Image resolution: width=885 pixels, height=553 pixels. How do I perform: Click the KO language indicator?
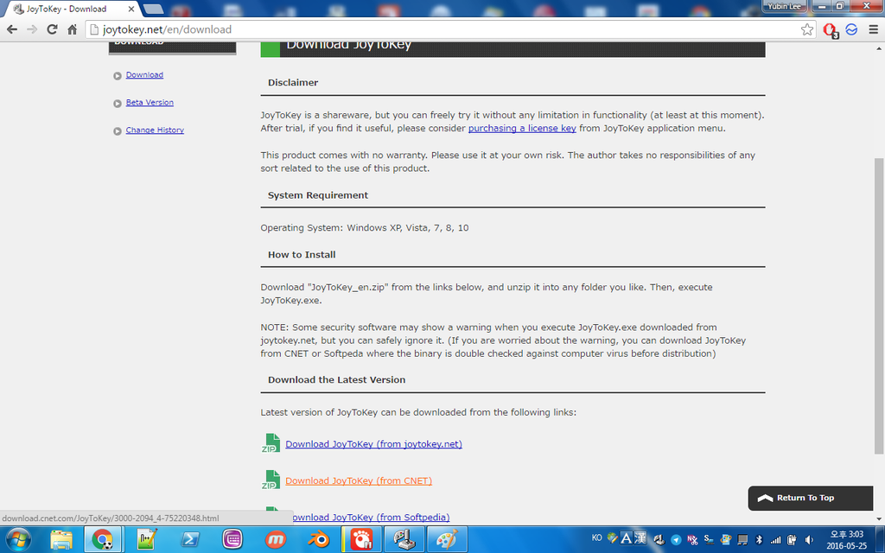point(596,537)
